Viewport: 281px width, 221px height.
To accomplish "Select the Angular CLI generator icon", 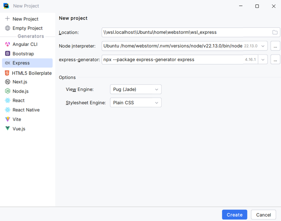I will coord(8,44).
